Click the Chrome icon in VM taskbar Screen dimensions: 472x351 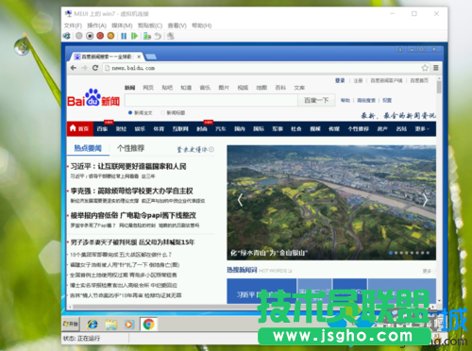pos(148,325)
